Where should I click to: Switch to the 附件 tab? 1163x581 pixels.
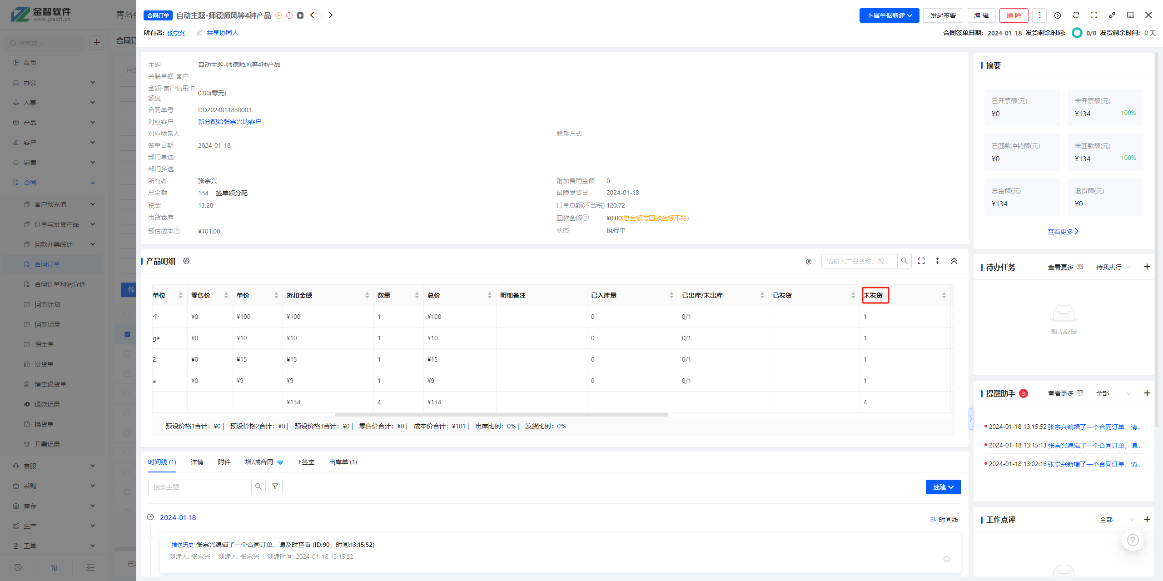(x=224, y=462)
